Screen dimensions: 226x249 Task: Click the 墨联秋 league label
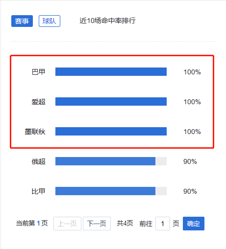(35, 132)
